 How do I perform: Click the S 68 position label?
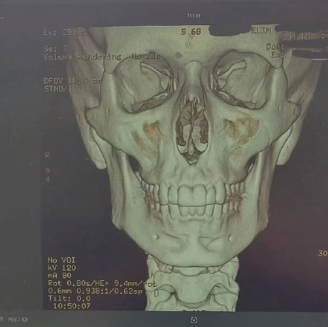[x=191, y=32]
